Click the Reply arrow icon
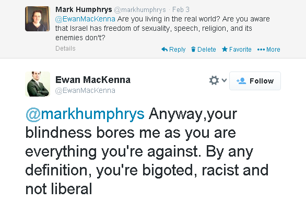306x202 pixels. (x=164, y=50)
